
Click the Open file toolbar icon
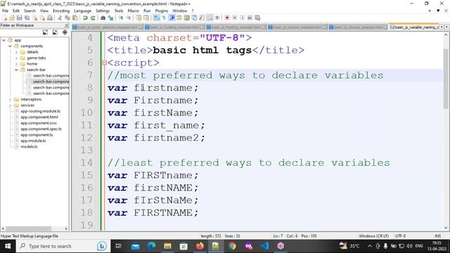tap(12, 18)
